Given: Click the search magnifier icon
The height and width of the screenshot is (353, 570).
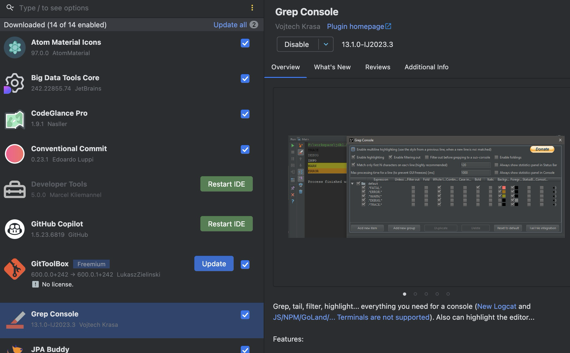Looking at the screenshot, I should point(10,8).
